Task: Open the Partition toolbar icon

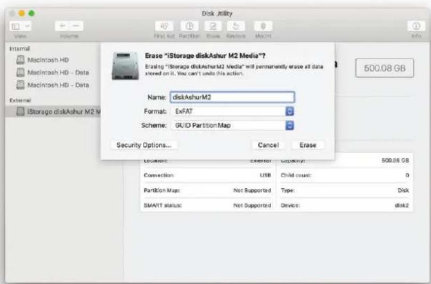Action: click(x=189, y=26)
